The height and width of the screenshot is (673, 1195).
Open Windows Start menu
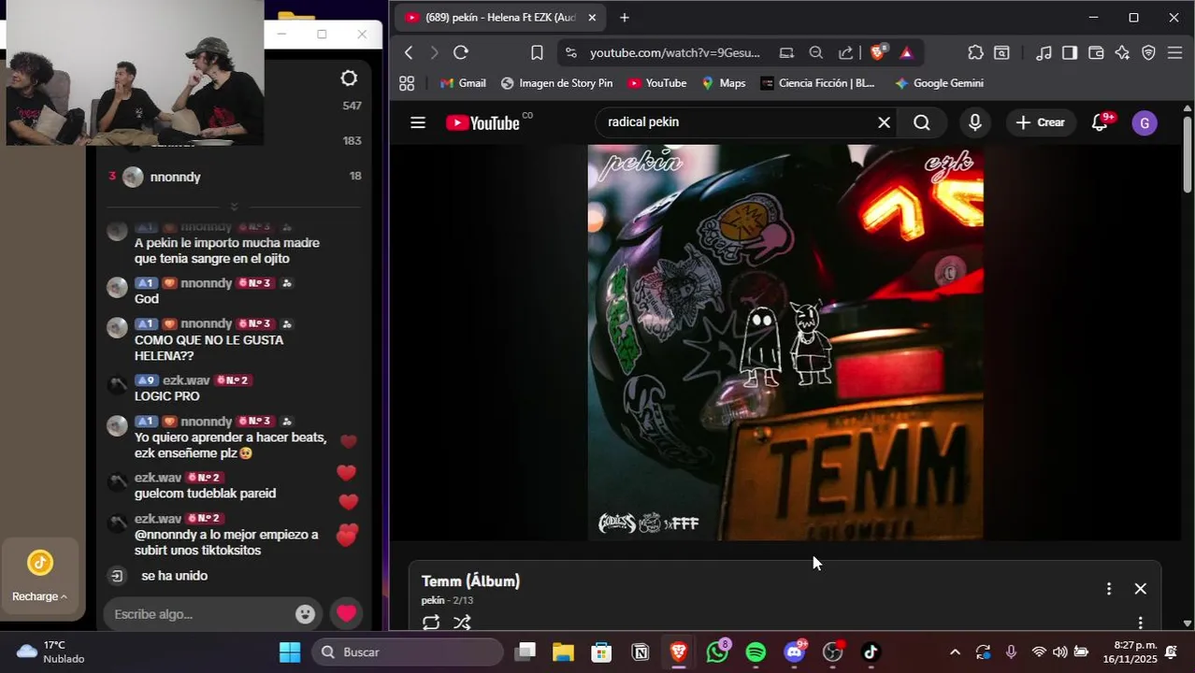coord(290,652)
